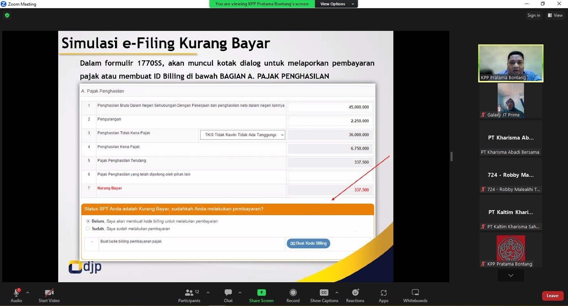Screen dimensions: 568x306
Task: Start recording with the Record icon
Action: (x=293, y=293)
